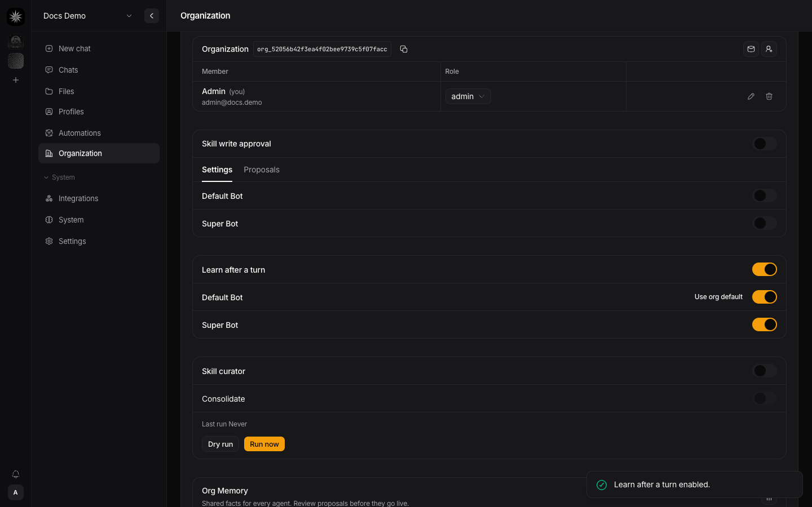This screenshot has width=812, height=507.
Task: Open Chats in the sidebar
Action: (99, 70)
